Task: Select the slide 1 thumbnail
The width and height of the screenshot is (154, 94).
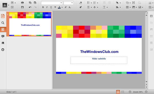Action: coord(30,24)
